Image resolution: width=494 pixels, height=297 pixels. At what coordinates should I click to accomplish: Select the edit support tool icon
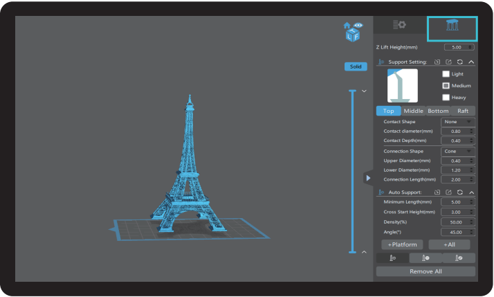coord(459,258)
